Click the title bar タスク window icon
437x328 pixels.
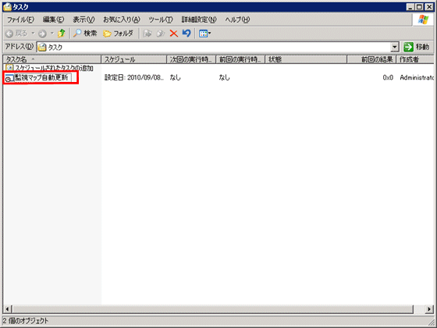pyautogui.click(x=8, y=7)
